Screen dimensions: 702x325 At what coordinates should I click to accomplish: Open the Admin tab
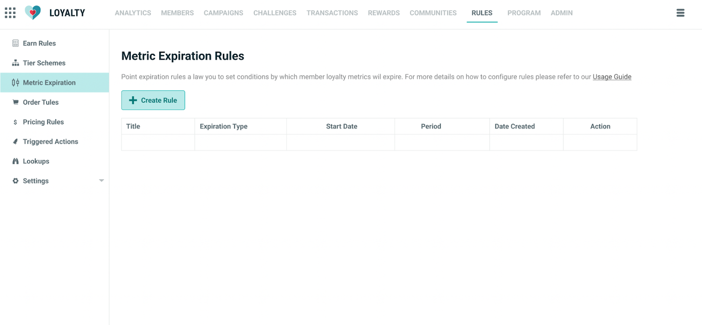562,13
